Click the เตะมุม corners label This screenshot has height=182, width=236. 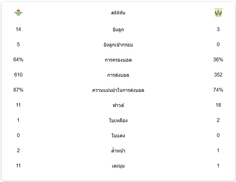pyautogui.click(x=118, y=166)
